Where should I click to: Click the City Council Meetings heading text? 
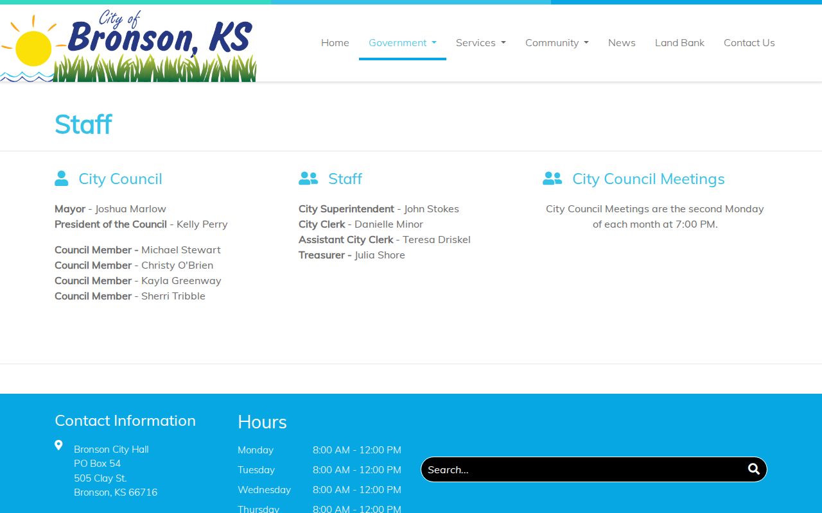pyautogui.click(x=649, y=179)
